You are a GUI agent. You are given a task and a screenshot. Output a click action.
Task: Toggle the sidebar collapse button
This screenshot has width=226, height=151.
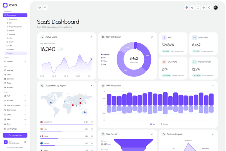tap(40, 8)
